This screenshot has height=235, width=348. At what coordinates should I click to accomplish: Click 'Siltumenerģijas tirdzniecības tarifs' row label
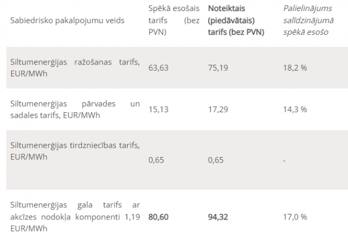click(x=75, y=150)
